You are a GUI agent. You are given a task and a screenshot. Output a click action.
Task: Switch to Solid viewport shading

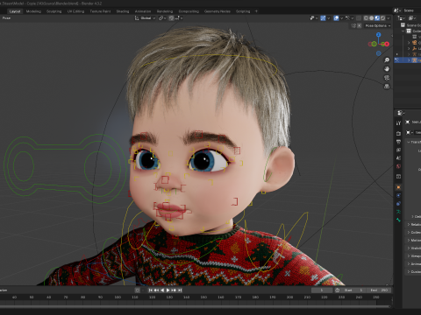(372, 18)
